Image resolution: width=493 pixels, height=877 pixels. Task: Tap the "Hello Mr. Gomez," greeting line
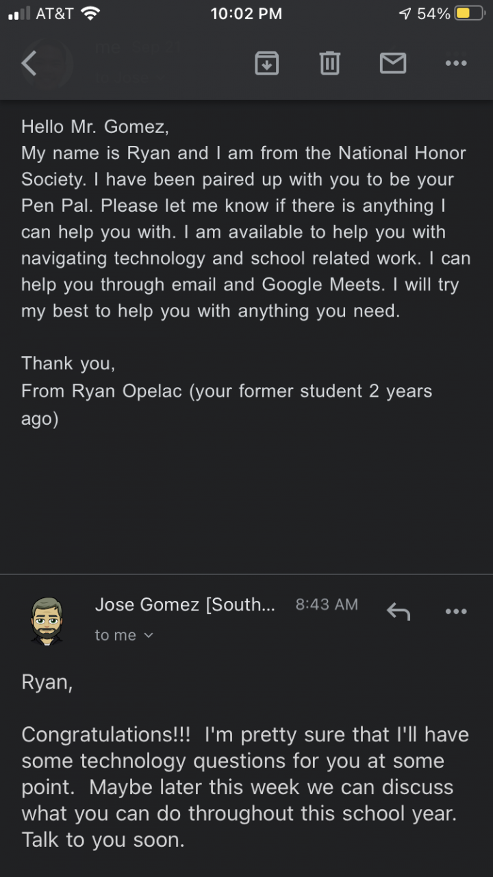[94, 127]
